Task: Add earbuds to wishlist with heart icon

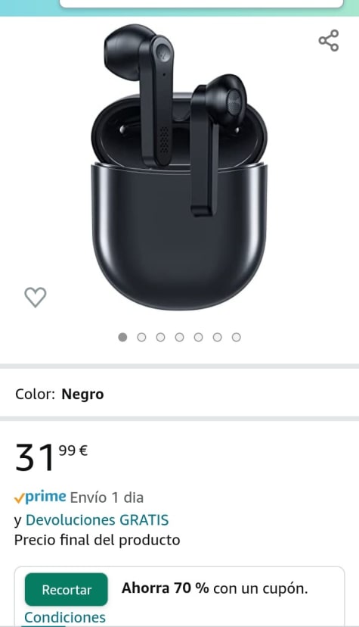Action: (x=36, y=297)
